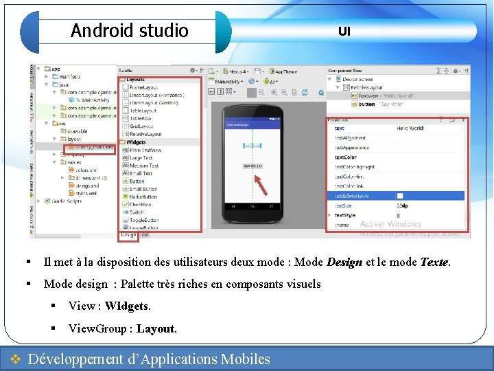Select the button "Say Hello" tree item
This screenshot has width=494, height=371.
377,104
